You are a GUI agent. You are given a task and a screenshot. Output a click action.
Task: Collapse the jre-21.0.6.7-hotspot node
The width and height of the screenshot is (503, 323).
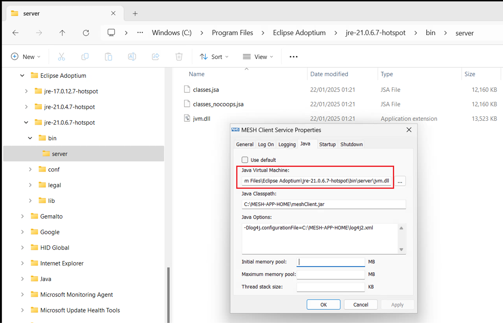[x=26, y=122]
